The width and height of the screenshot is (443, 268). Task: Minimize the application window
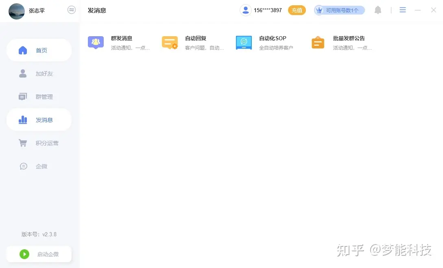click(418, 10)
